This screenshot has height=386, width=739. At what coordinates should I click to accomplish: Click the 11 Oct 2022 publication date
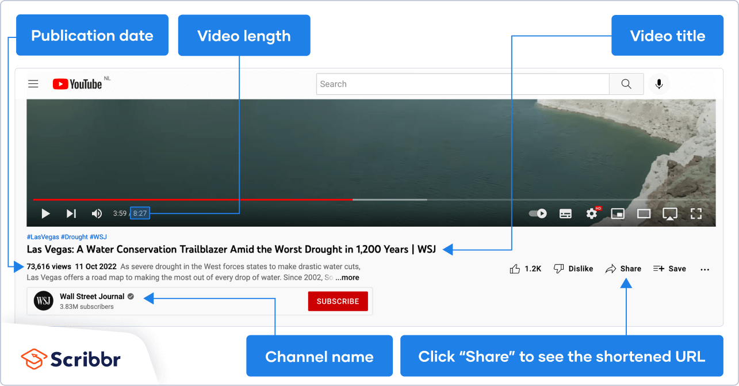click(95, 267)
